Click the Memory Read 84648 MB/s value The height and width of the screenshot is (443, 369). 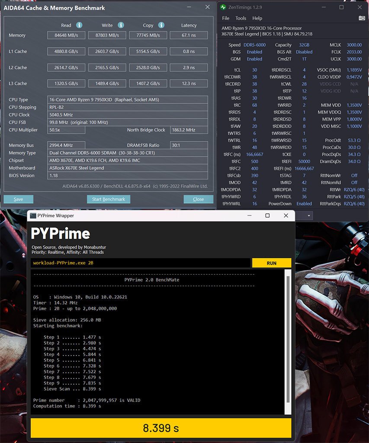click(66, 35)
